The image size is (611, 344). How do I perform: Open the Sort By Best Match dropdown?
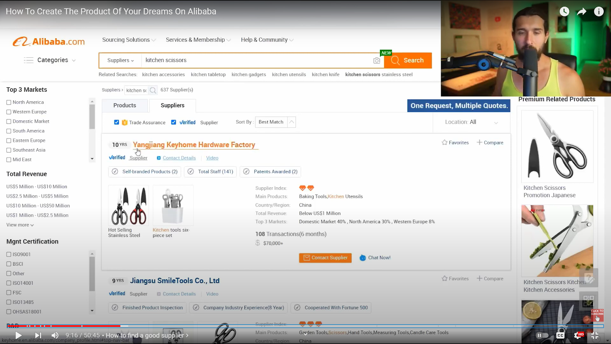(275, 122)
